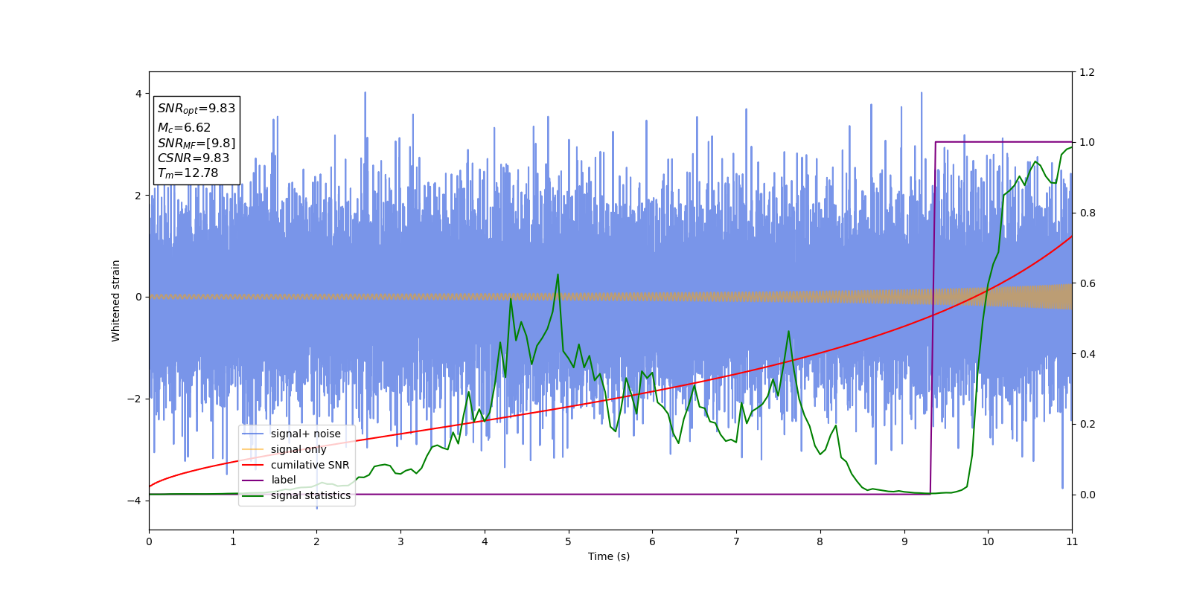The image size is (1191, 595).
Task: Click the red cumulative SNR line swatch in legend
Action: [x=254, y=465]
